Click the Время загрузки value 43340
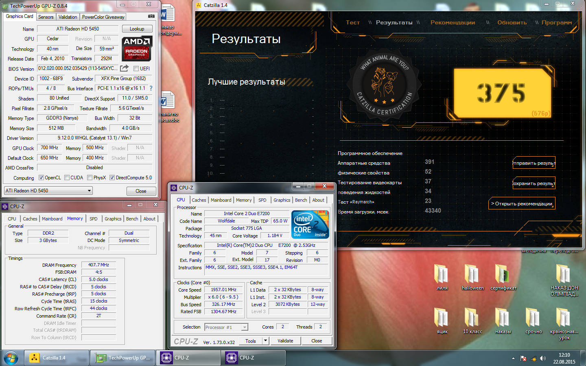Image resolution: width=586 pixels, height=366 pixels. click(x=433, y=211)
